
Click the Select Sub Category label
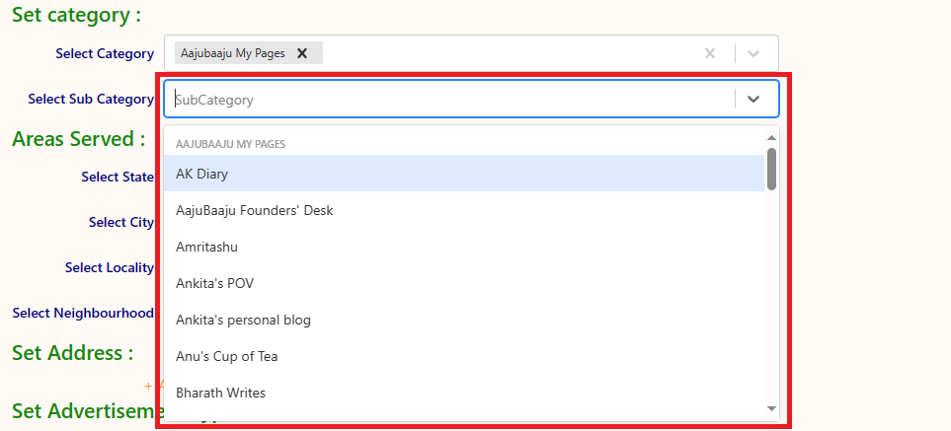click(91, 99)
